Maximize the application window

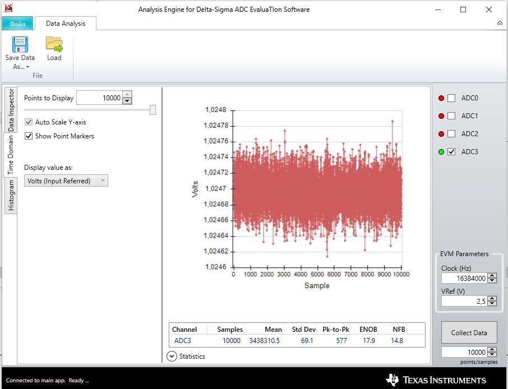click(x=463, y=10)
